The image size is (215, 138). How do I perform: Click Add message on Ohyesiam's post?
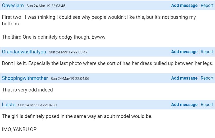click(x=184, y=6)
